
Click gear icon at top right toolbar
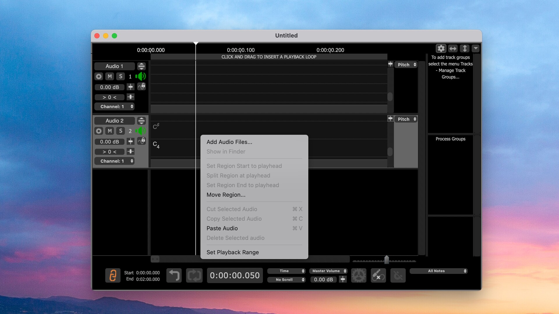(x=441, y=48)
